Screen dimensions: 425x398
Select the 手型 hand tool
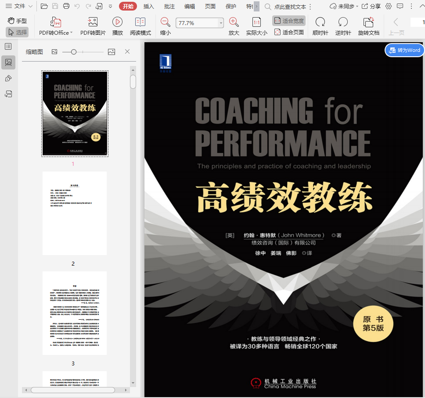pyautogui.click(x=17, y=21)
